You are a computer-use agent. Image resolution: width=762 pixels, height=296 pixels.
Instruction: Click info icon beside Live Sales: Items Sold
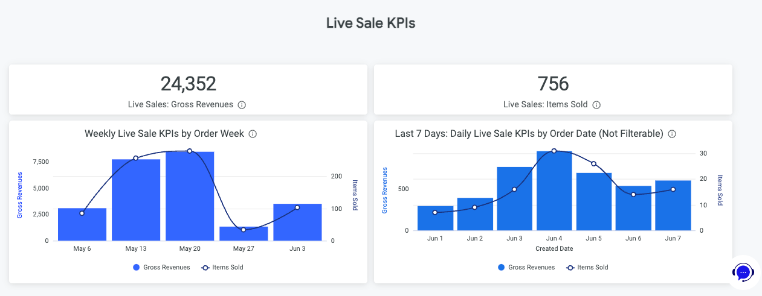(596, 105)
